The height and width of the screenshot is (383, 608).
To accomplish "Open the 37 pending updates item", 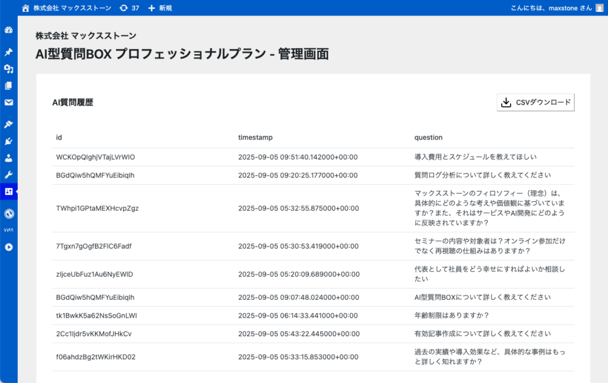I will point(129,8).
